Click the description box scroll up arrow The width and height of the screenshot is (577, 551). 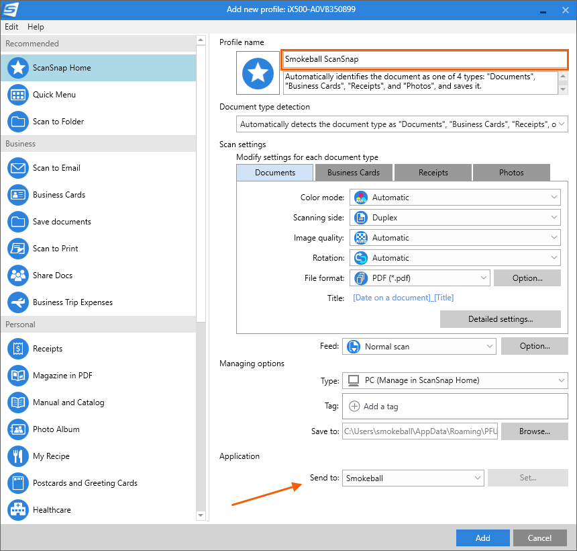563,77
